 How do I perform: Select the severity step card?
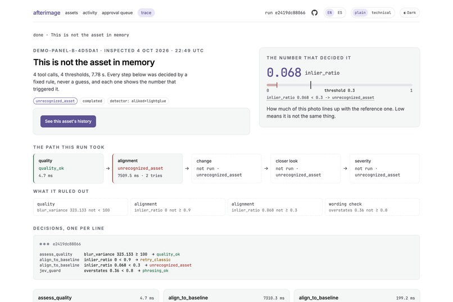(384, 169)
